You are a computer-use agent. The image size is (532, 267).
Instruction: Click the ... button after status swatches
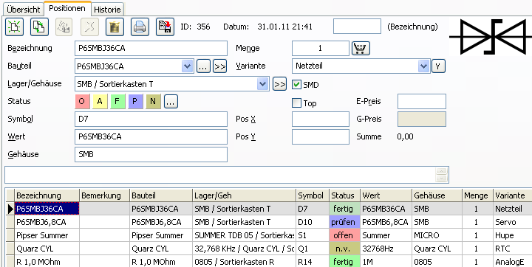[x=171, y=101]
